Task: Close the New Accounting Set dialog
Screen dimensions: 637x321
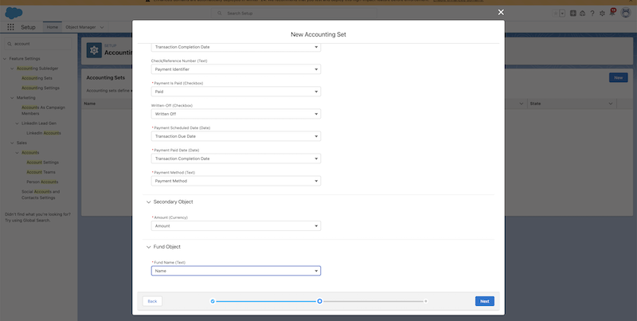Action: tap(501, 13)
